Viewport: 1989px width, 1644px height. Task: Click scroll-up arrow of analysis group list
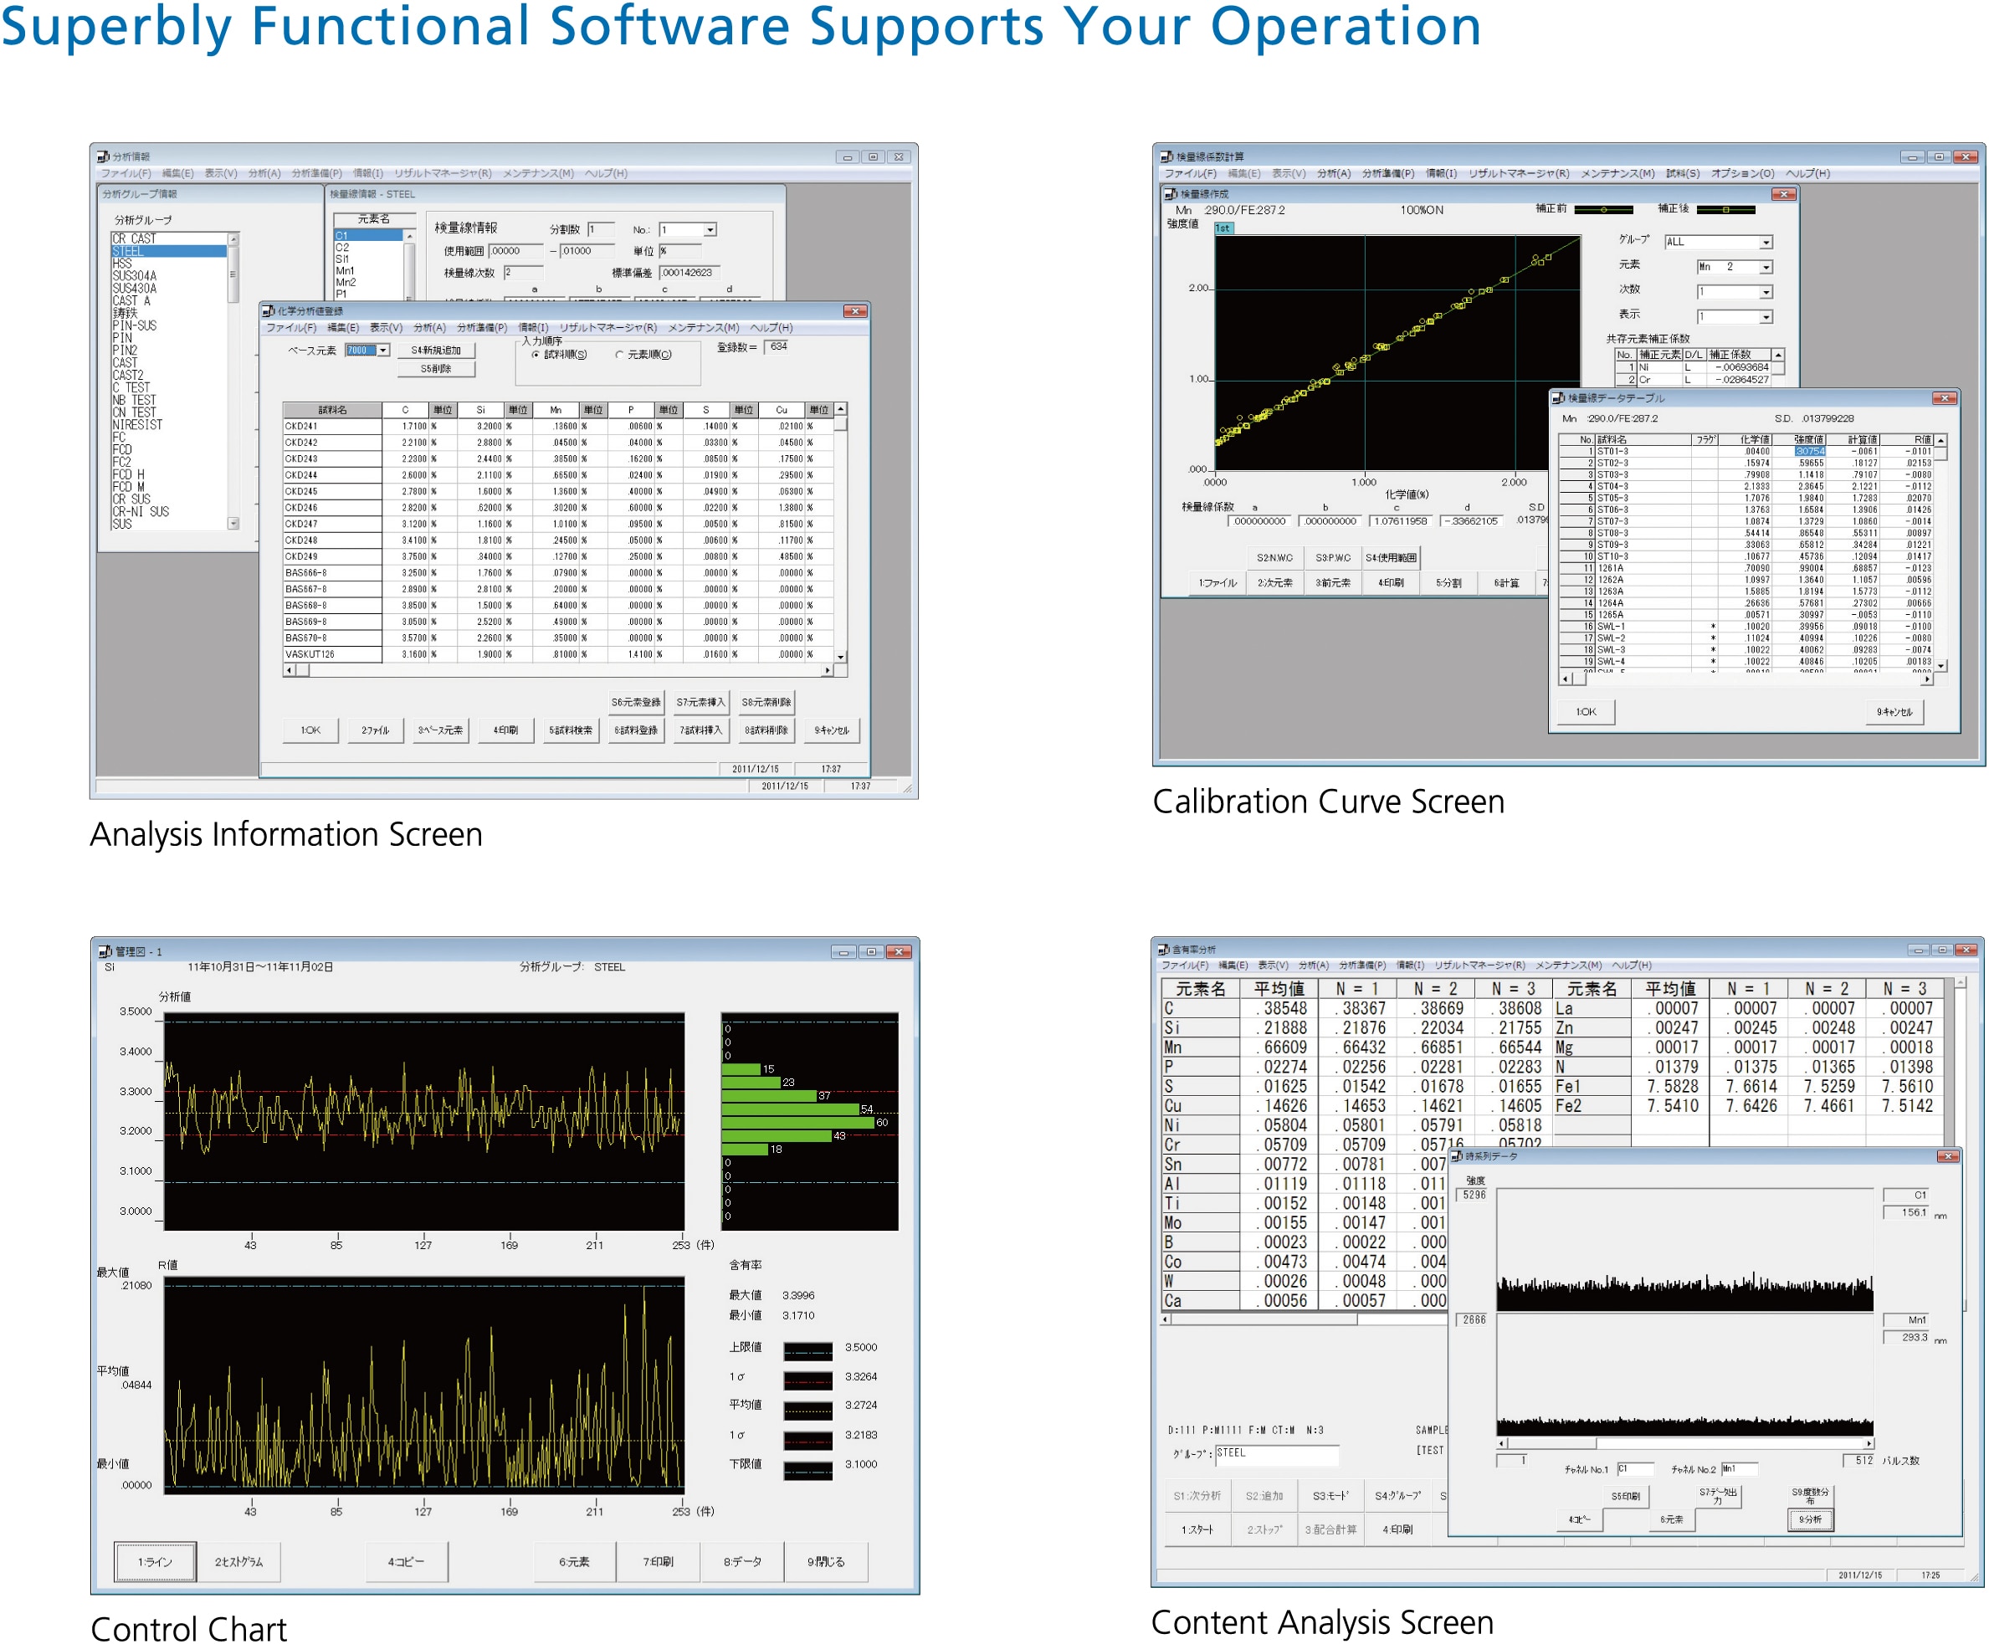(x=233, y=239)
